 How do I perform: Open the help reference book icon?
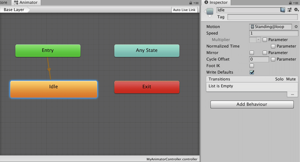coord(283,10)
